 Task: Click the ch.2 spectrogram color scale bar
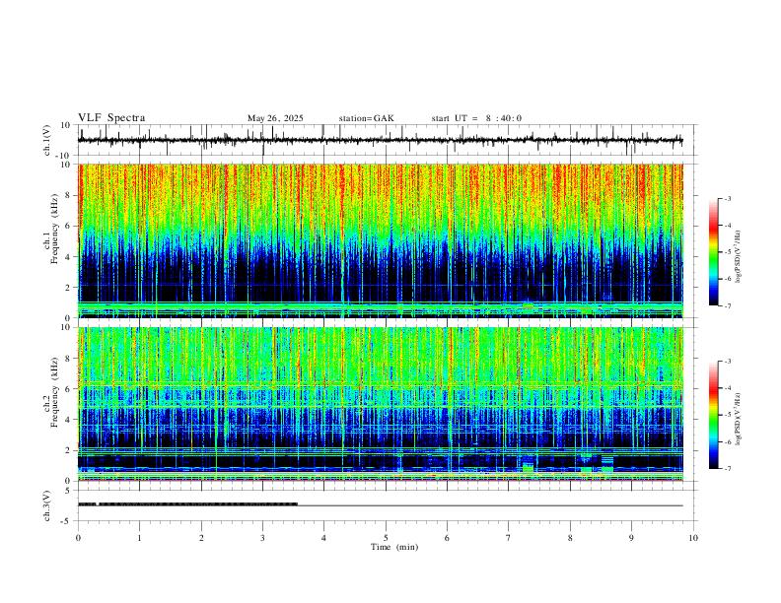point(714,415)
